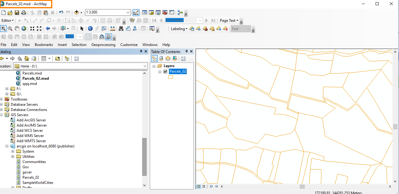Go to Home folder in Catalog
Image resolution: width=399 pixels, height=194 pixels.
pos(27,59)
